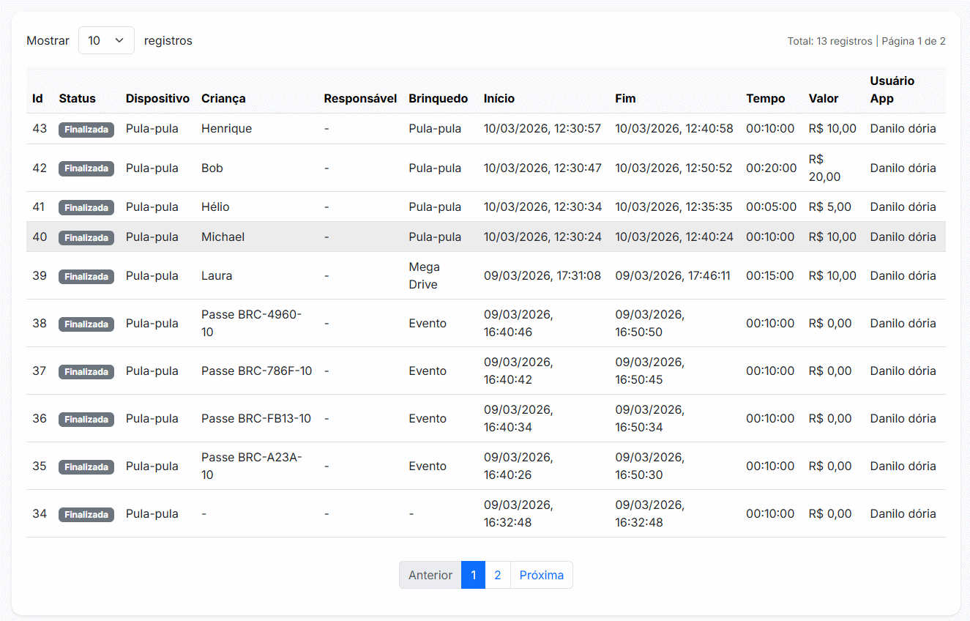Go to page 2 of results
970x621 pixels.
point(497,575)
